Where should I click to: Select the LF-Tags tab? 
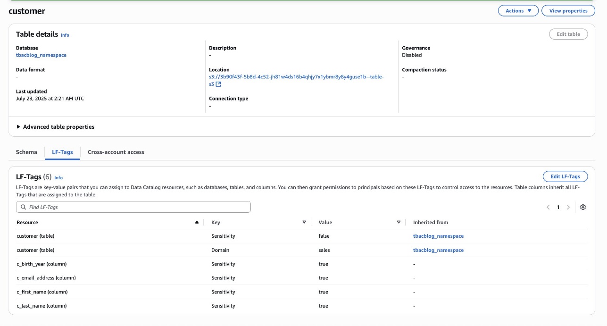[x=62, y=152]
